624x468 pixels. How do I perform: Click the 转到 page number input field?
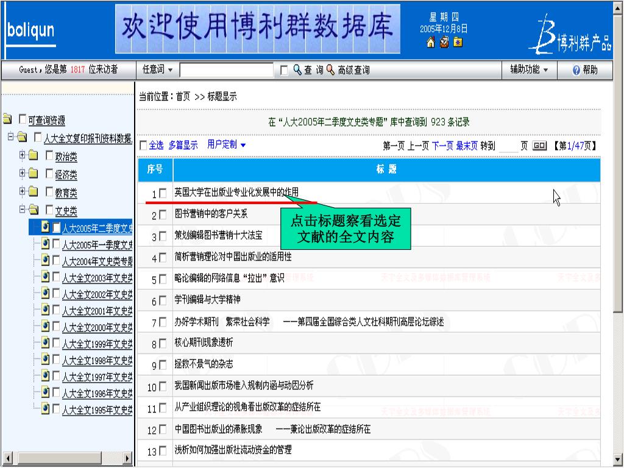(x=508, y=146)
